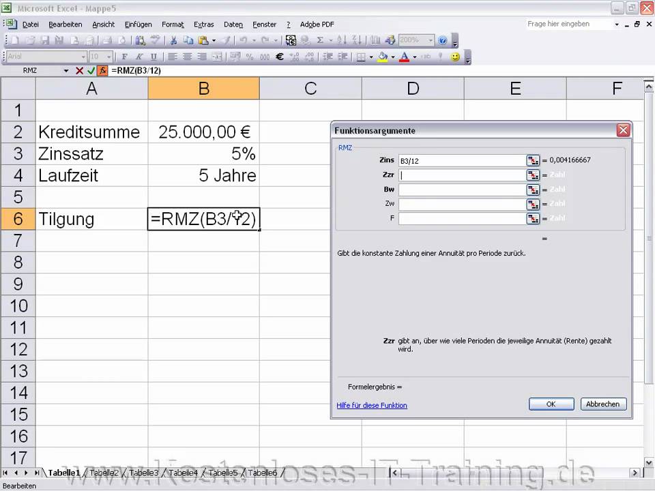The height and width of the screenshot is (491, 655).
Task: Toggle Align Left button
Action: 173,57
